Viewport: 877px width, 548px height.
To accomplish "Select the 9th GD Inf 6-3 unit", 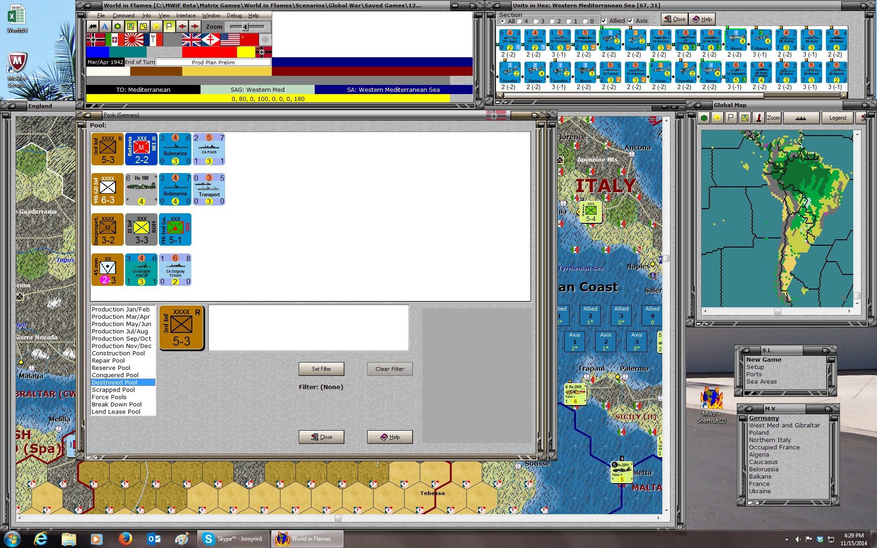I will pyautogui.click(x=107, y=189).
